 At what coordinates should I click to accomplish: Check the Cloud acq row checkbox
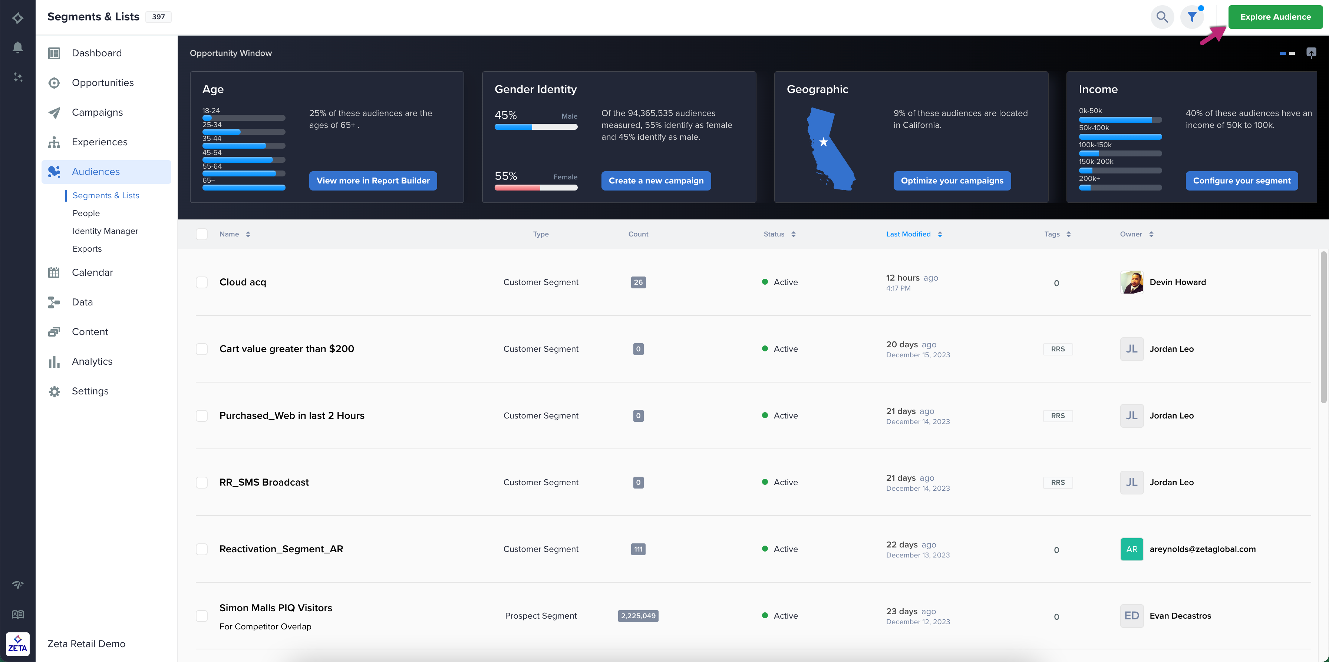[x=202, y=282]
